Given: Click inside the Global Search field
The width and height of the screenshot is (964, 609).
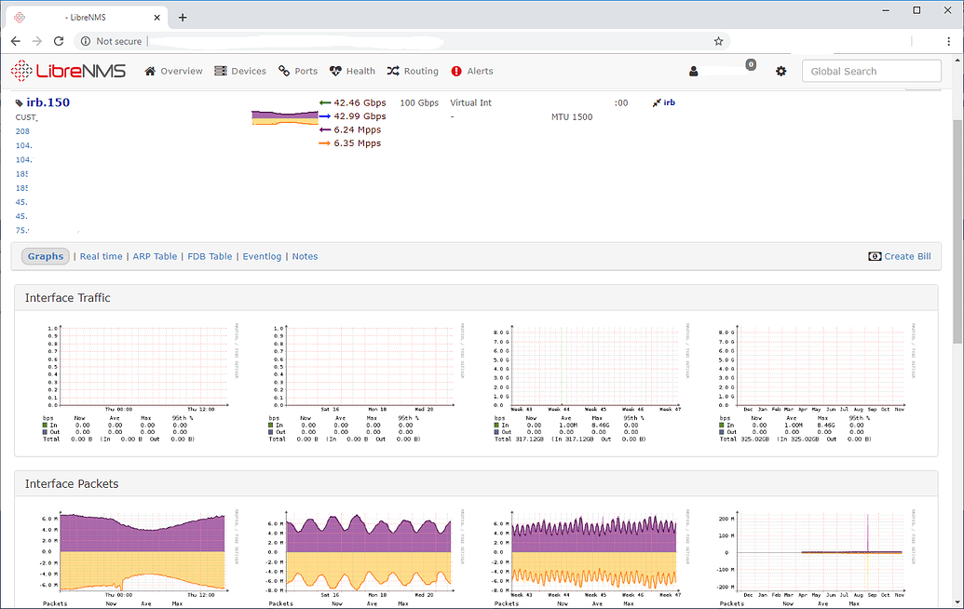Looking at the screenshot, I should (871, 71).
